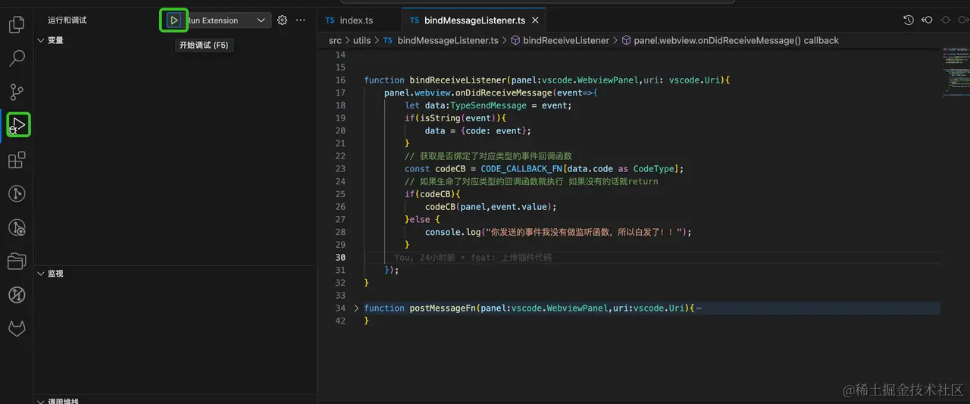Open the Git Graph circular branch icon
The height and width of the screenshot is (404, 970).
tap(16, 193)
